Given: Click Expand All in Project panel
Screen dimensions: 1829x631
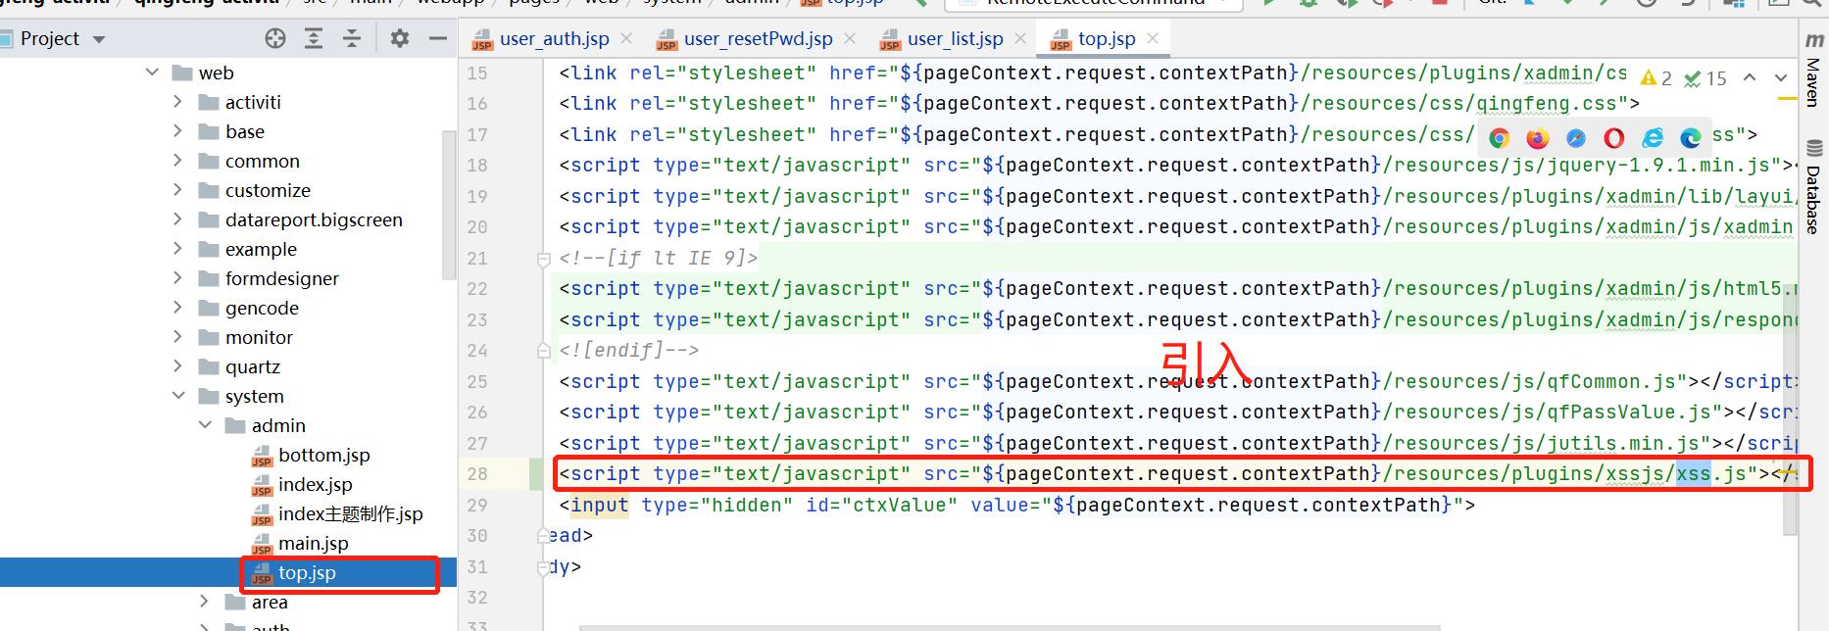Looking at the screenshot, I should pyautogui.click(x=314, y=38).
